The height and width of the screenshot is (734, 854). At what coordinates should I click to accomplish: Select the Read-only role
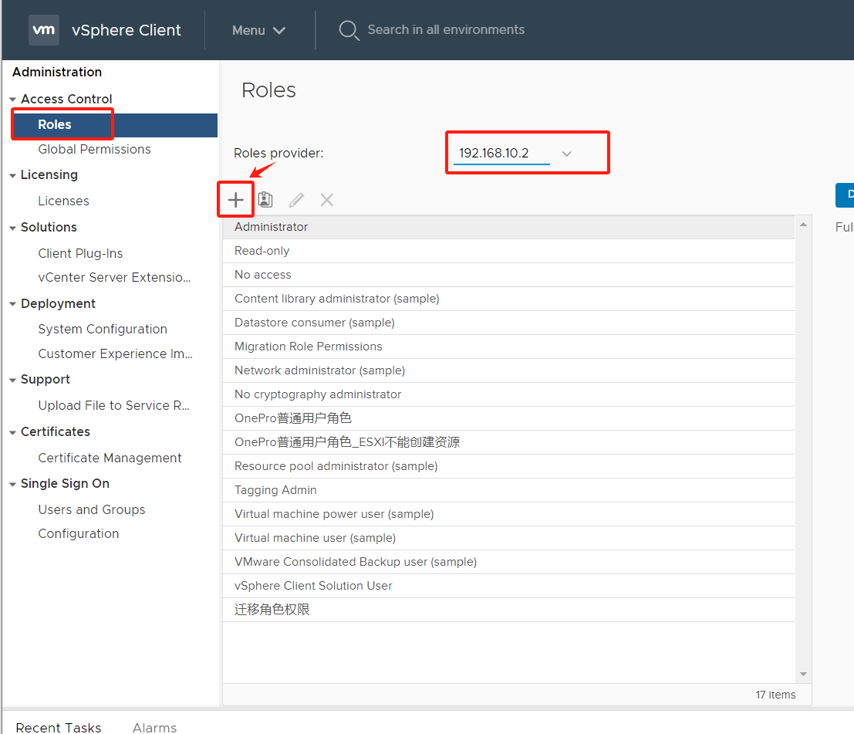[508, 251]
